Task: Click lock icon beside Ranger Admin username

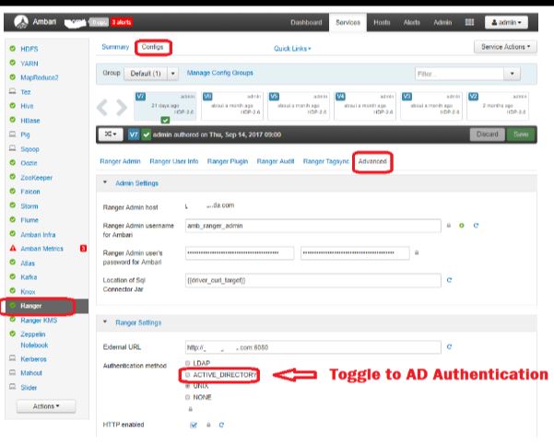Action: click(449, 225)
